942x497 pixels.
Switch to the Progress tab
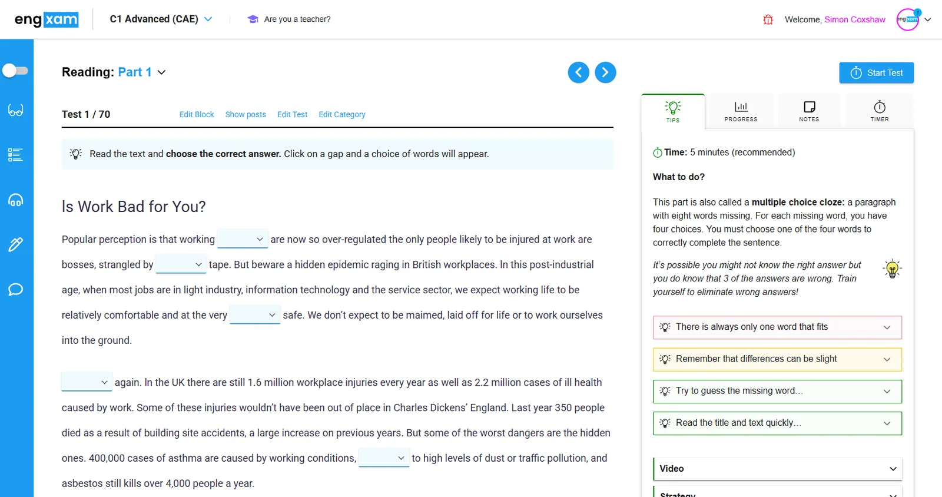[x=741, y=111]
